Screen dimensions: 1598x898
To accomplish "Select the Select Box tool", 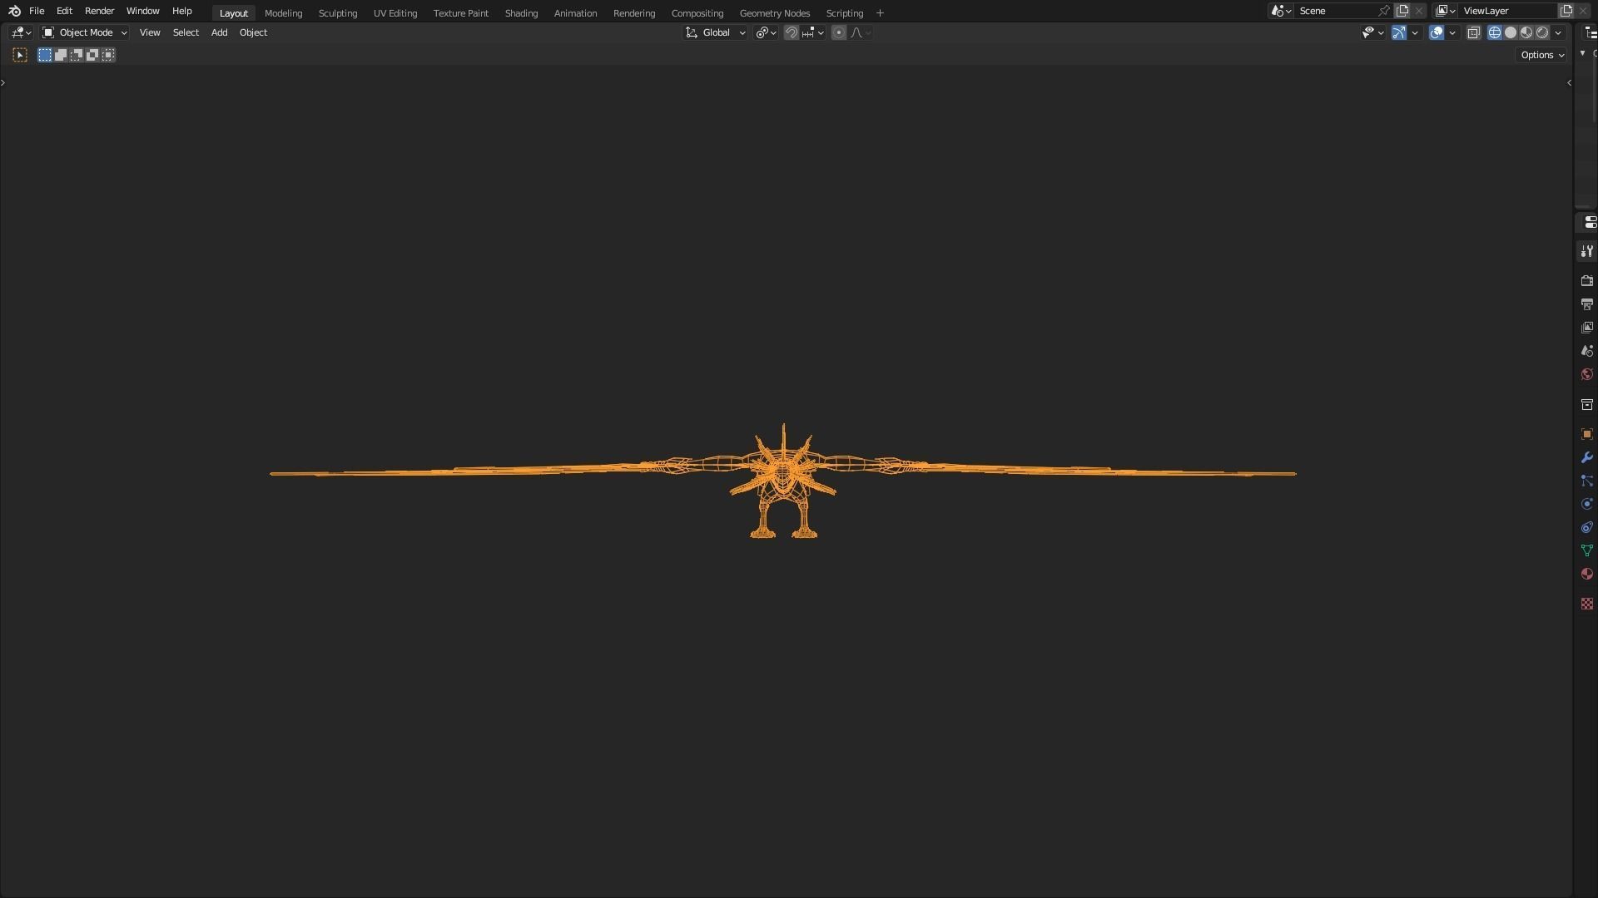I will [x=20, y=55].
